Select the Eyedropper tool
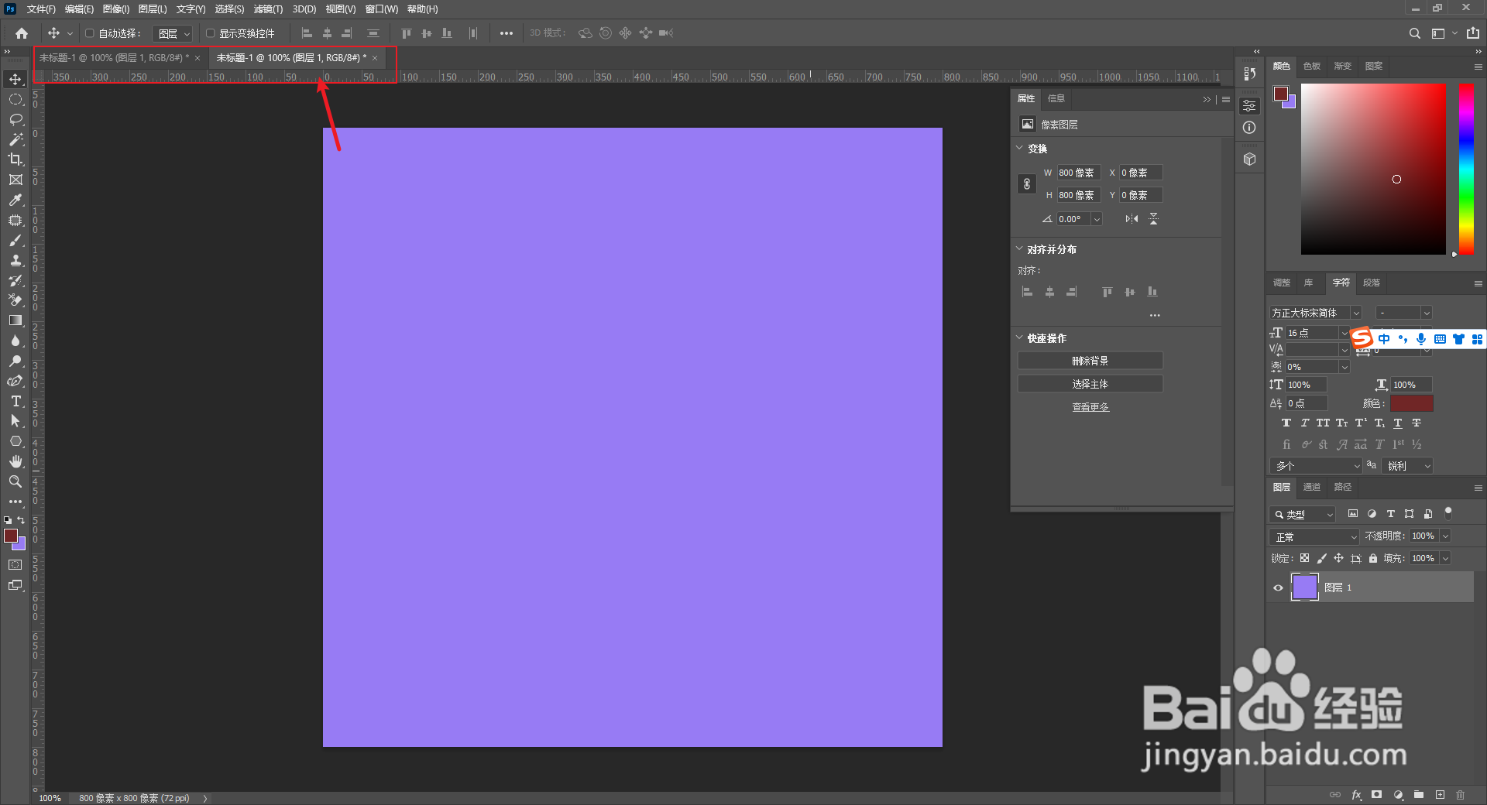Viewport: 1487px width, 805px height. point(15,200)
